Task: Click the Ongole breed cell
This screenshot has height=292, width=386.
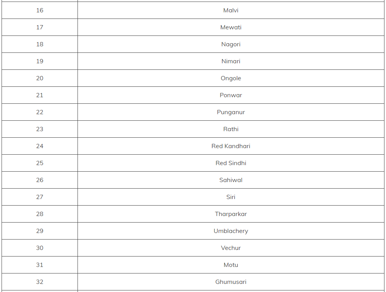Action: (x=231, y=78)
